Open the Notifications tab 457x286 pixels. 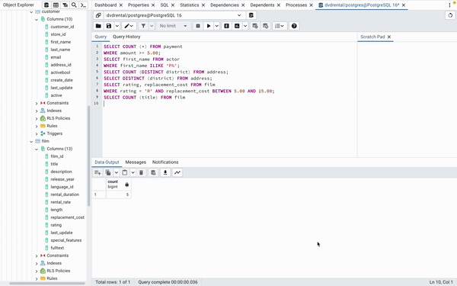165,162
